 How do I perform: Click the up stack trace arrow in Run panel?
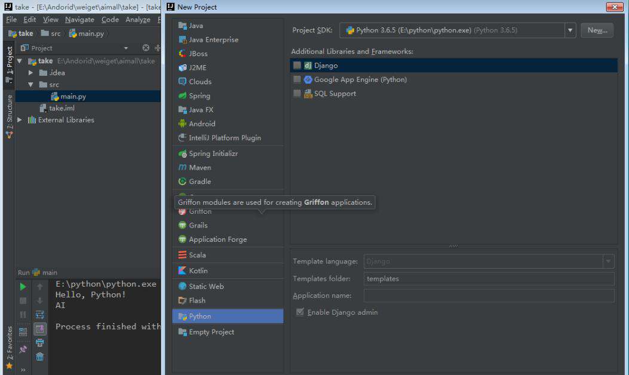coord(39,287)
